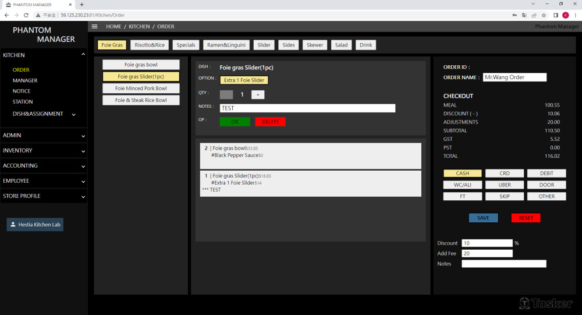Image resolution: width=582 pixels, height=315 pixels.
Task: Switch to the Ramen&Linguini category tab
Action: 228,45
